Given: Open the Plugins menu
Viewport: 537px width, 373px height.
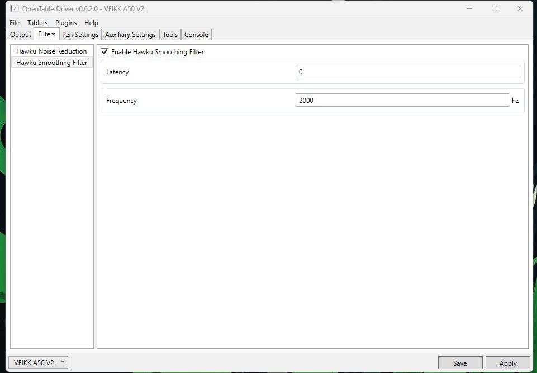Looking at the screenshot, I should [x=66, y=23].
